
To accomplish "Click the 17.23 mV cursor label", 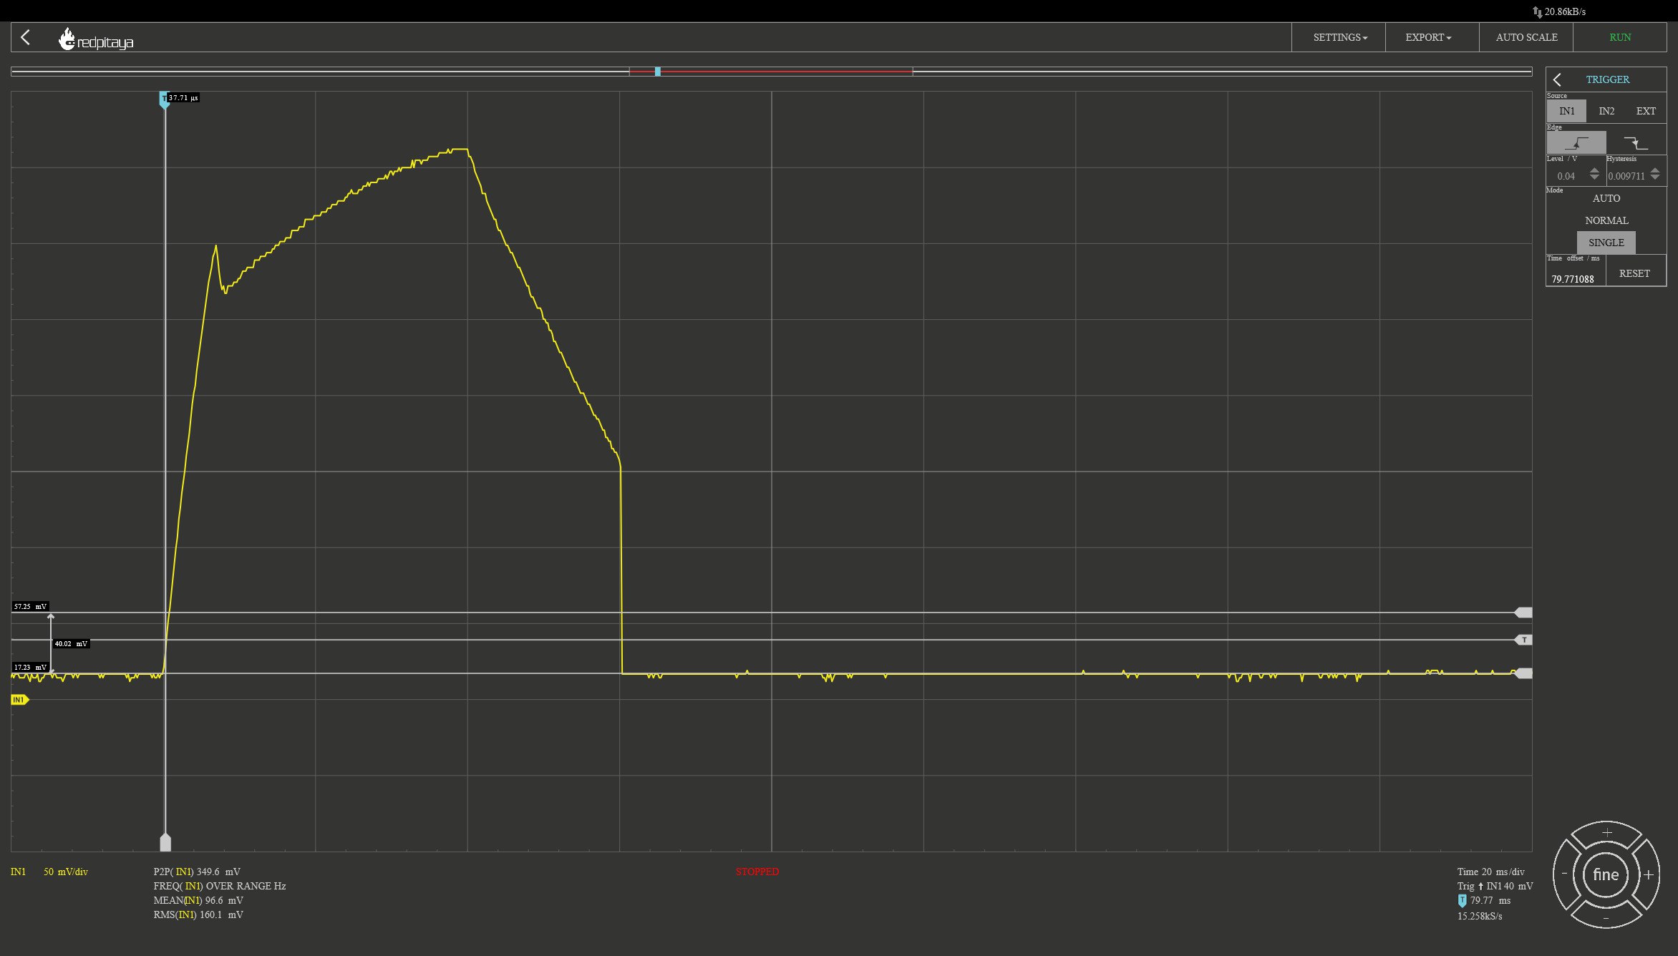I will [30, 668].
